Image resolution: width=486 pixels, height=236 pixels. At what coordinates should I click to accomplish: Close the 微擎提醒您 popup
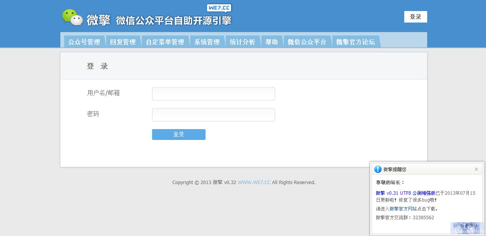pyautogui.click(x=476, y=169)
